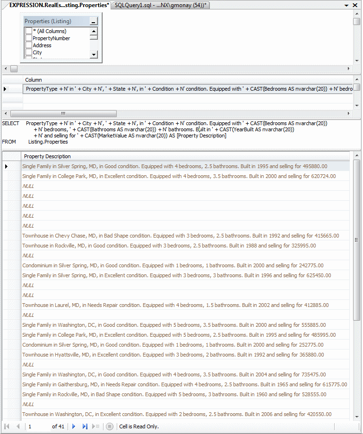This screenshot has width=363, height=434.
Task: Select College Park row selling for 485995.00
Action: tap(185, 335)
